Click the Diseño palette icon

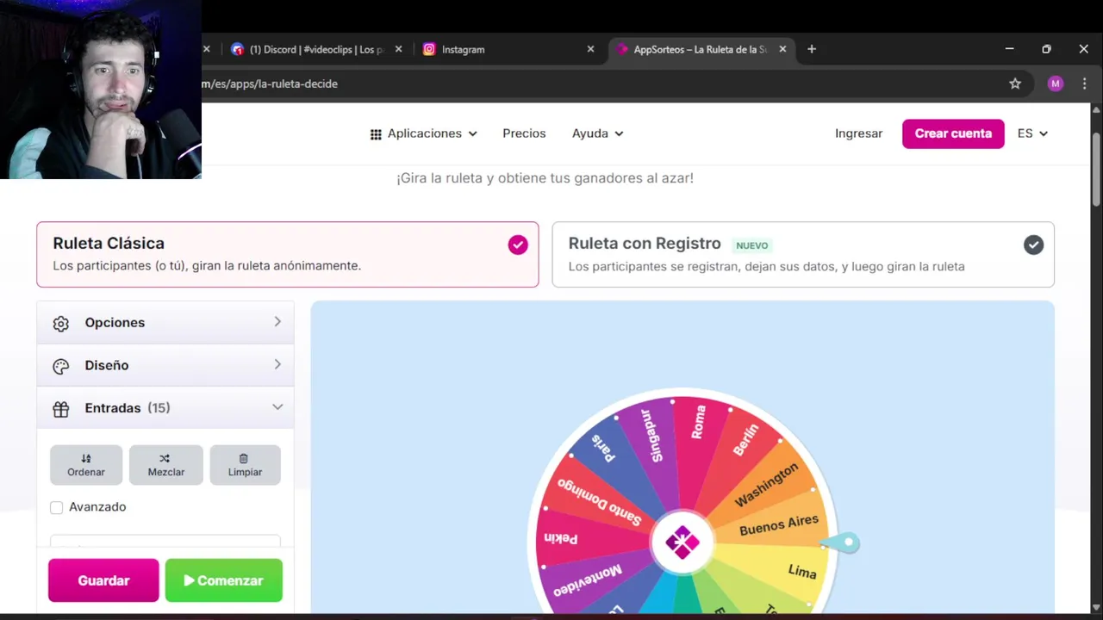click(60, 366)
